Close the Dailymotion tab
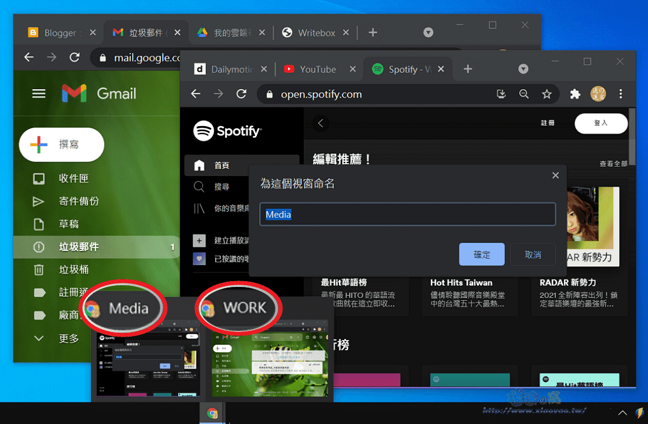The width and height of the screenshot is (648, 424). click(x=264, y=69)
